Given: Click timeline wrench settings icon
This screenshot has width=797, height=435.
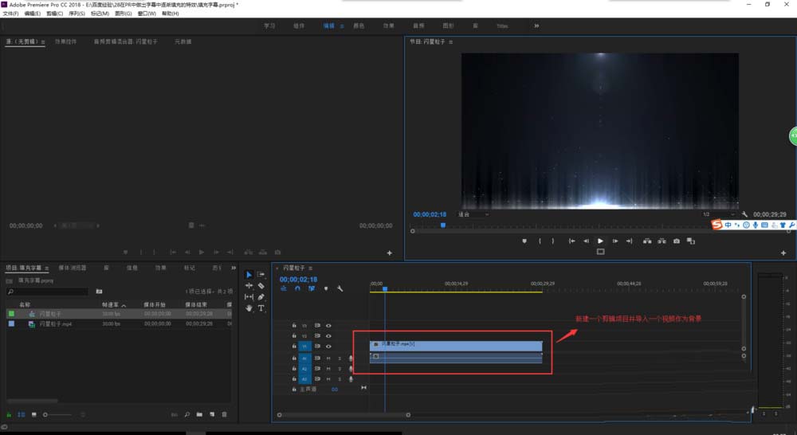Looking at the screenshot, I should point(340,288).
